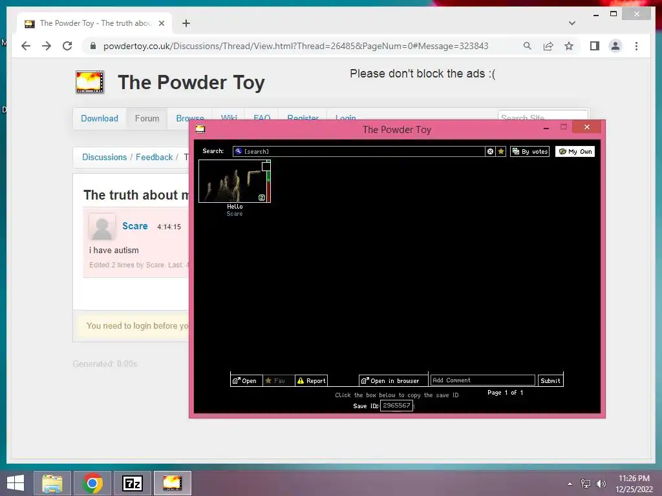Open the Forum menu on the website
The image size is (662, 496).
[x=147, y=119]
